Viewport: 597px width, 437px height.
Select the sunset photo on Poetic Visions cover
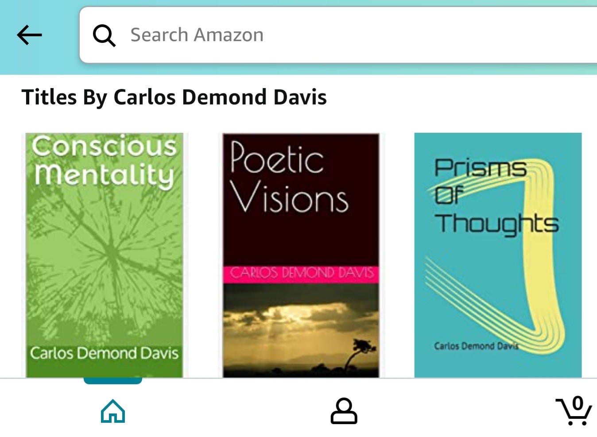click(x=301, y=331)
